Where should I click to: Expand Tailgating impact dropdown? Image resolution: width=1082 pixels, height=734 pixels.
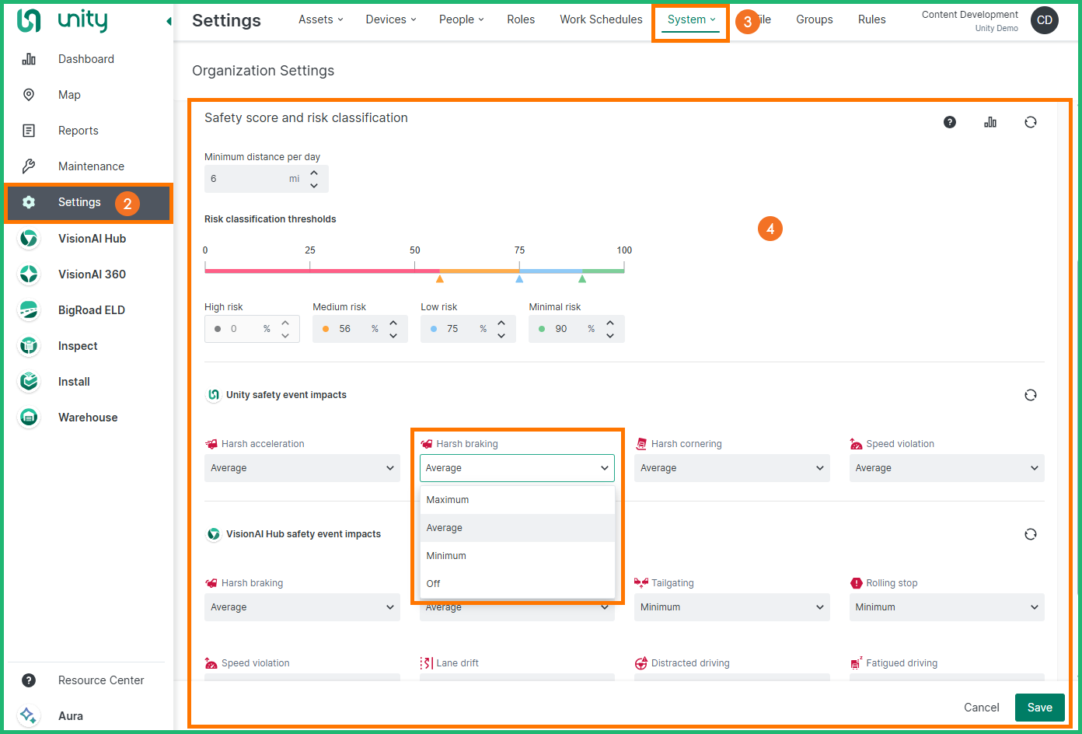(x=731, y=607)
